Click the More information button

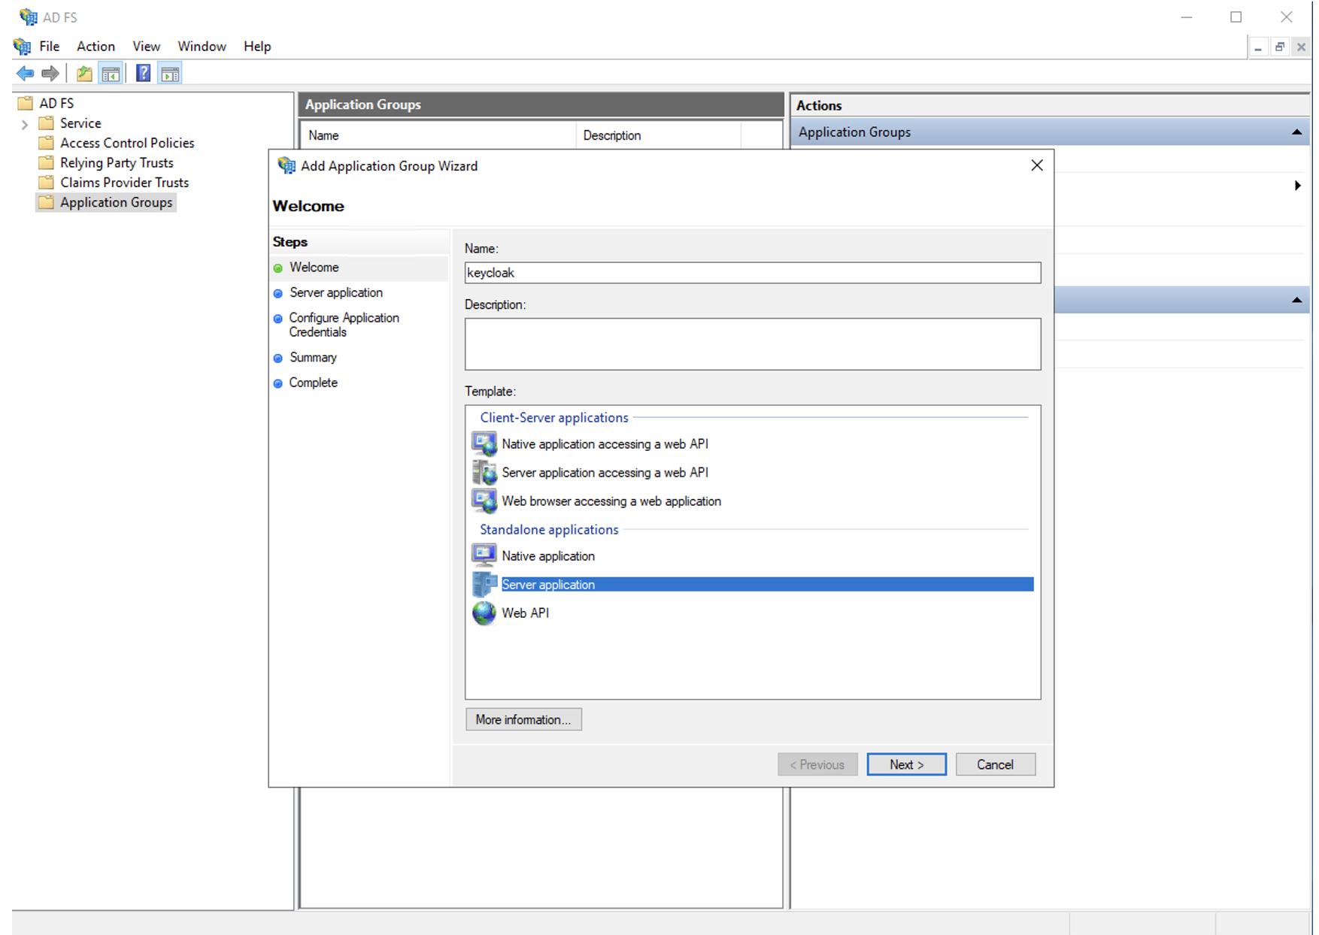click(x=523, y=719)
